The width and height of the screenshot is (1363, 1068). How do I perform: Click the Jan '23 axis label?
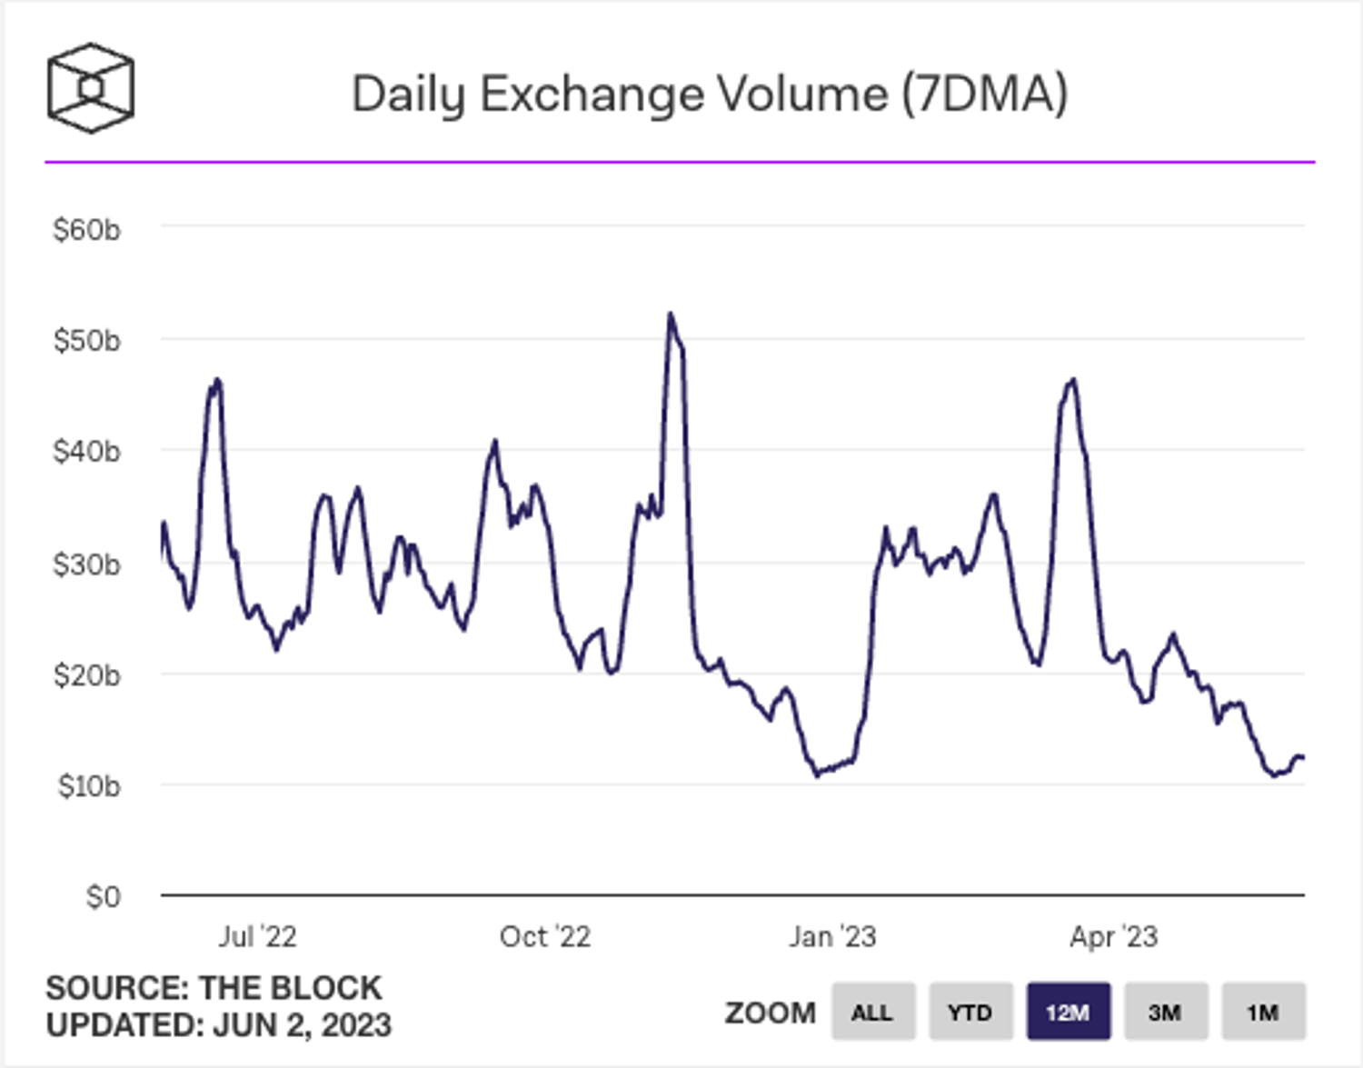832,935
